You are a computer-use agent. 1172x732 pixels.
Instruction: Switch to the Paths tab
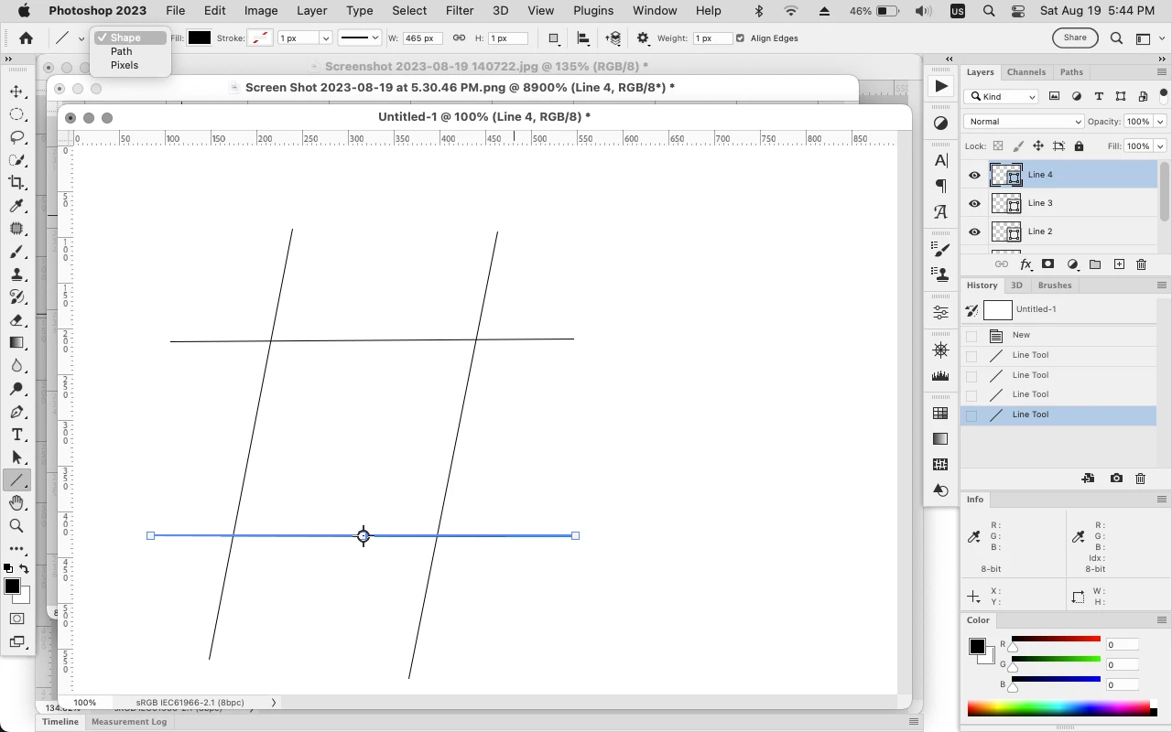pos(1071,72)
